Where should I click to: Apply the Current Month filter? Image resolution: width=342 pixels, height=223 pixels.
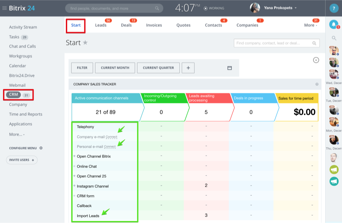click(x=115, y=68)
